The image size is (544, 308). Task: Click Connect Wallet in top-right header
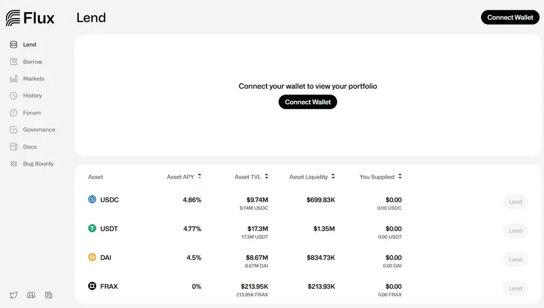(x=510, y=17)
